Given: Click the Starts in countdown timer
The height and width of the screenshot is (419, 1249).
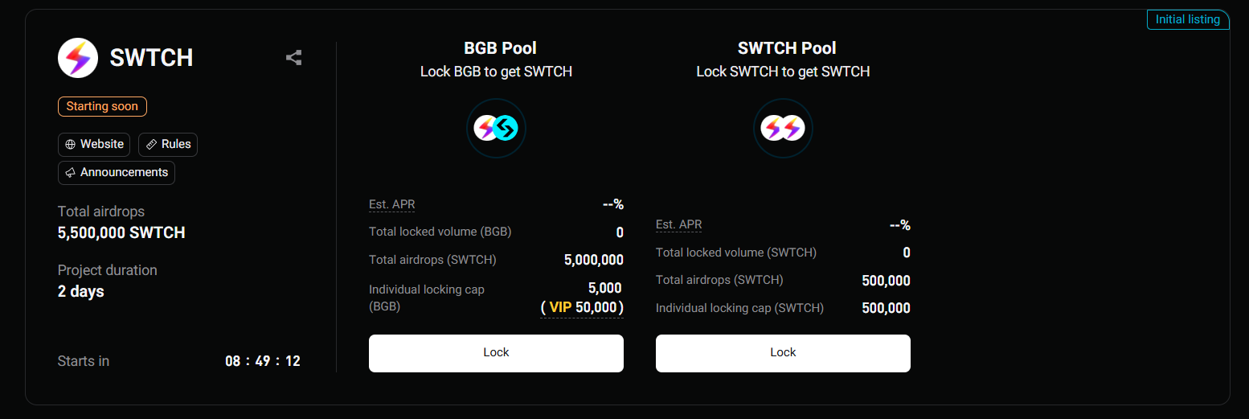Looking at the screenshot, I should [x=263, y=361].
